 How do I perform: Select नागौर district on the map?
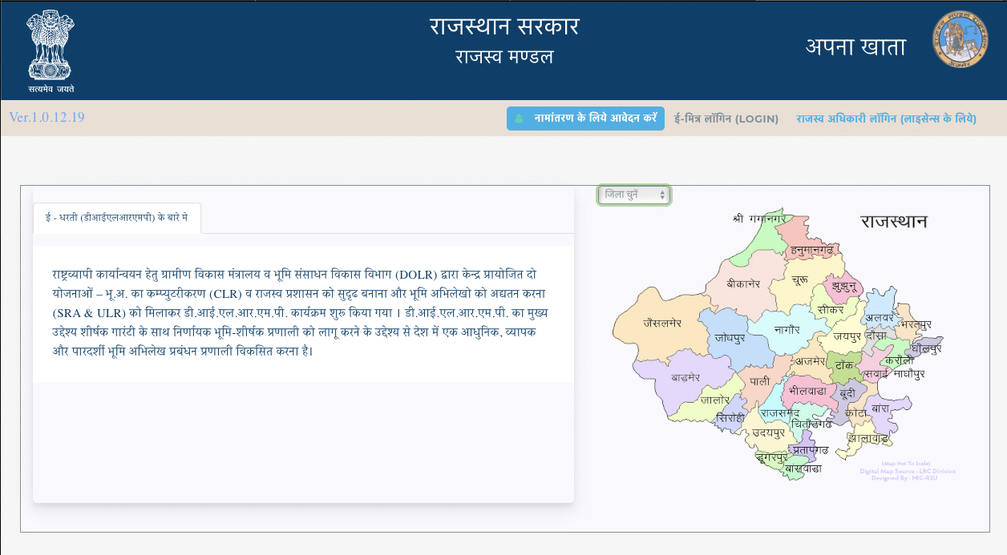[x=787, y=329]
